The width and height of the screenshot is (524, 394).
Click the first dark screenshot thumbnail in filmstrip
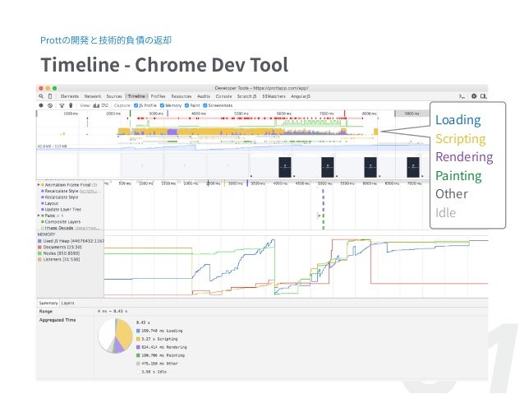point(285,167)
